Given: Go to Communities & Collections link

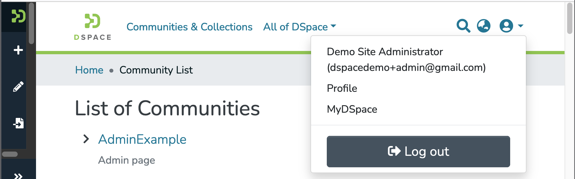Looking at the screenshot, I should pyautogui.click(x=189, y=27).
